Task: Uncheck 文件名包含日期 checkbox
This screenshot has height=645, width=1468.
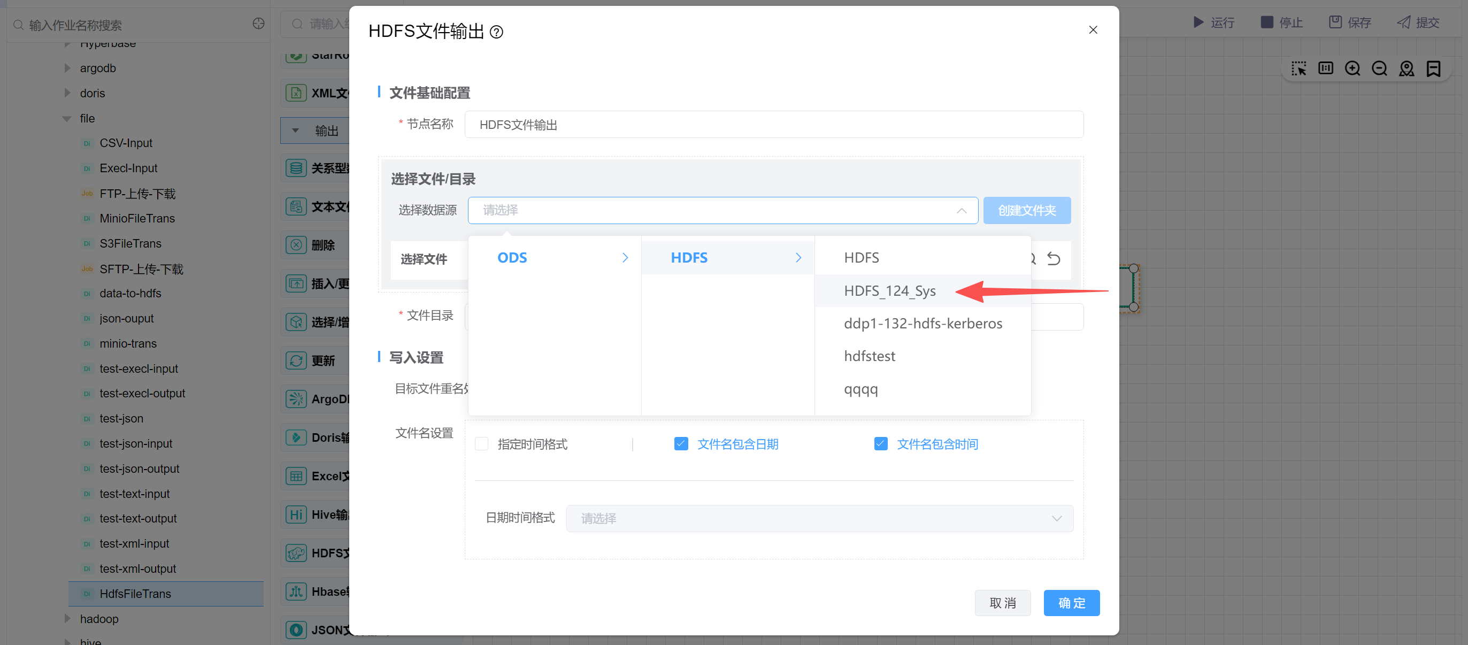Action: pos(681,444)
